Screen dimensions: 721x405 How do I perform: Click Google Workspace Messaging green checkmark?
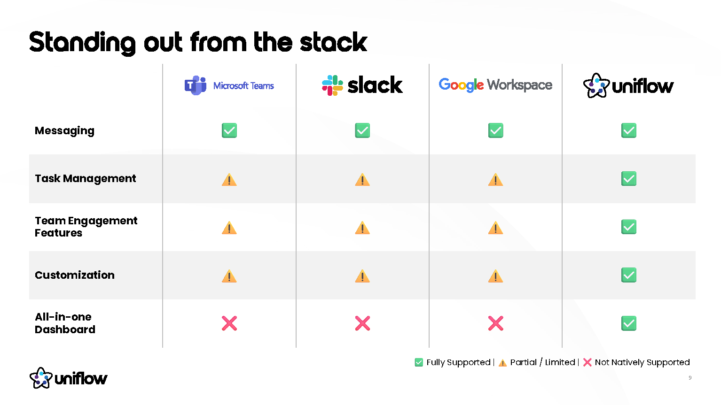[495, 130]
